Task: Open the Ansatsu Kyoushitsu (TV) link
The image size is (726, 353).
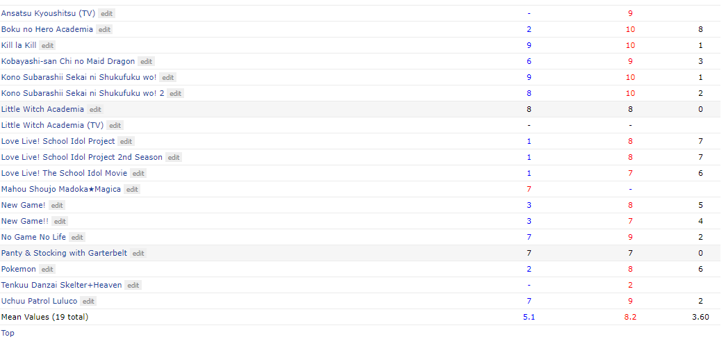Action: pyautogui.click(x=48, y=13)
